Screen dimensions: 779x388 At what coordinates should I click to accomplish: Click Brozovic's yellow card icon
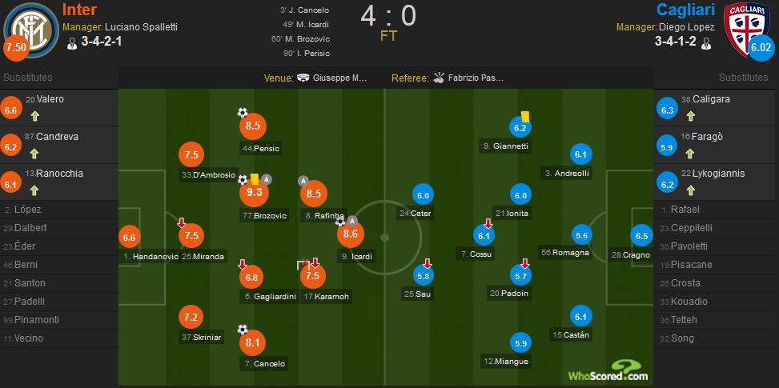(x=255, y=179)
